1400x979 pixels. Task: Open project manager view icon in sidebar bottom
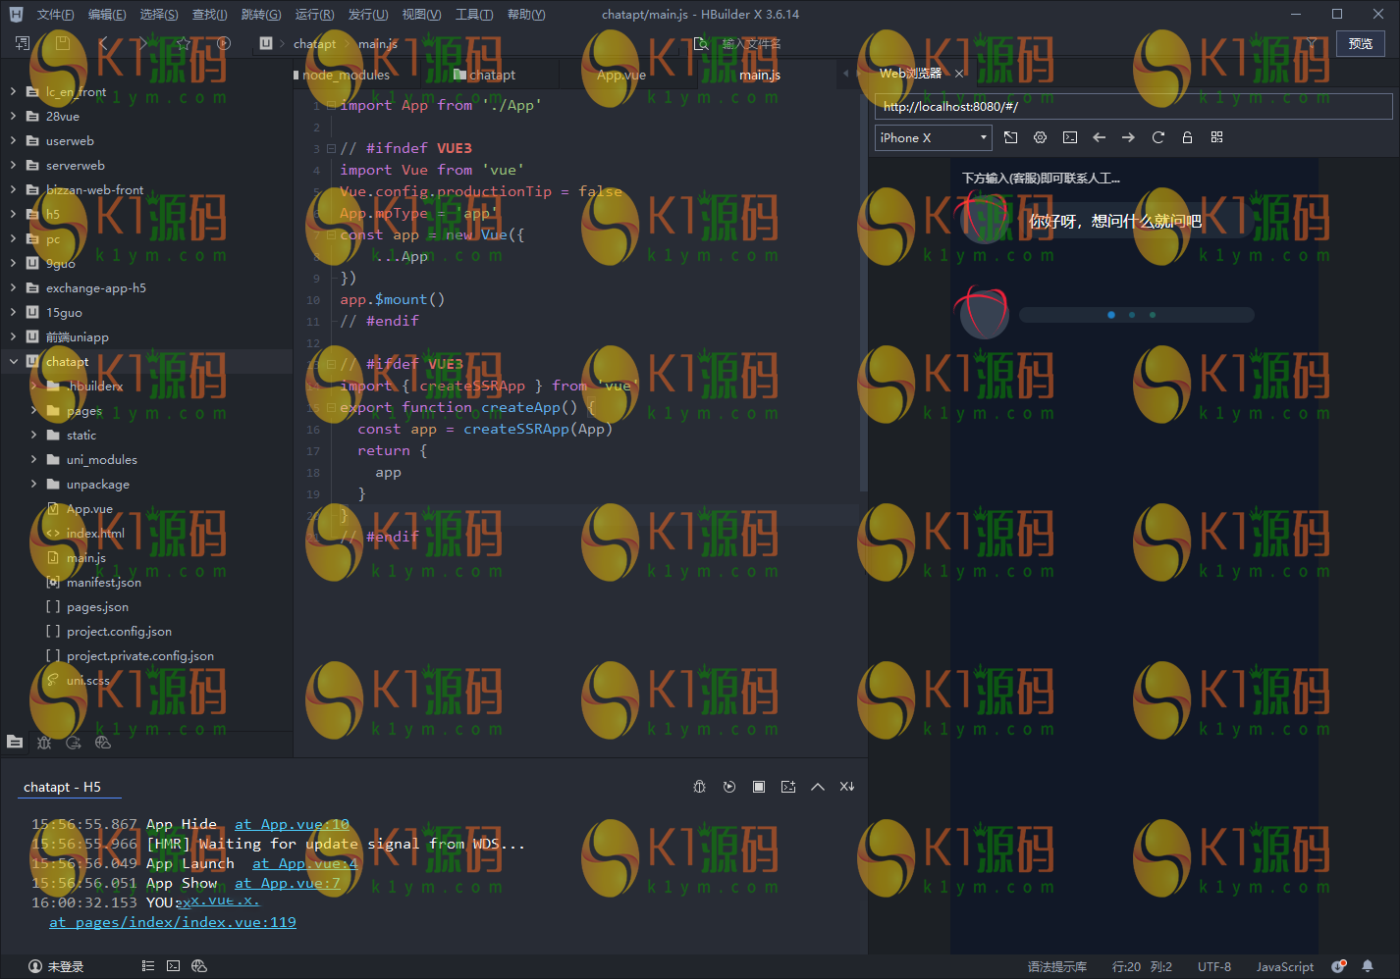(x=15, y=743)
